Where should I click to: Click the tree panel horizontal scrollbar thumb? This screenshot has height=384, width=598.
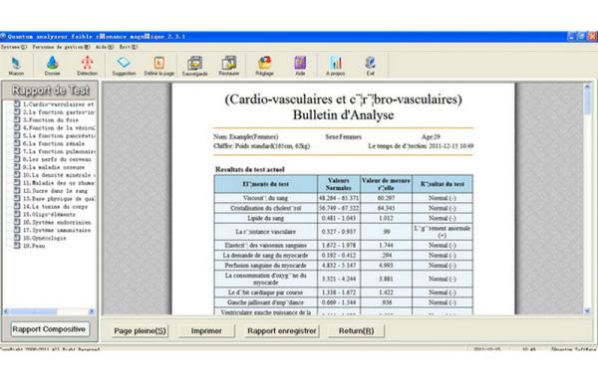point(34,311)
